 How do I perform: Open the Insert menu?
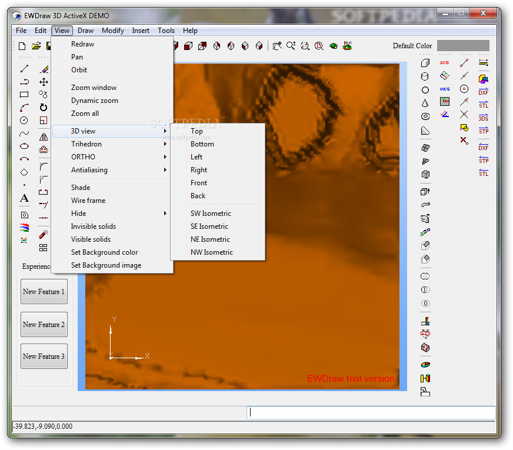(141, 31)
